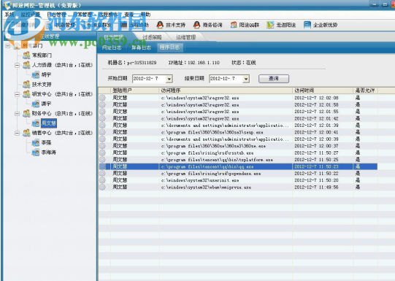The height and width of the screenshot is (281, 395).
Task: Click row icon for 11:50:27 rsstub.exe entry
Action: click(102, 153)
